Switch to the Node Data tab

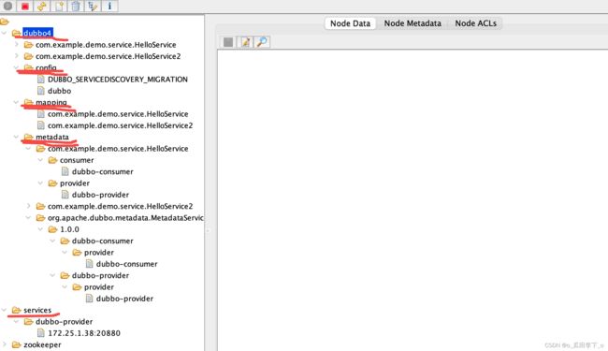350,23
